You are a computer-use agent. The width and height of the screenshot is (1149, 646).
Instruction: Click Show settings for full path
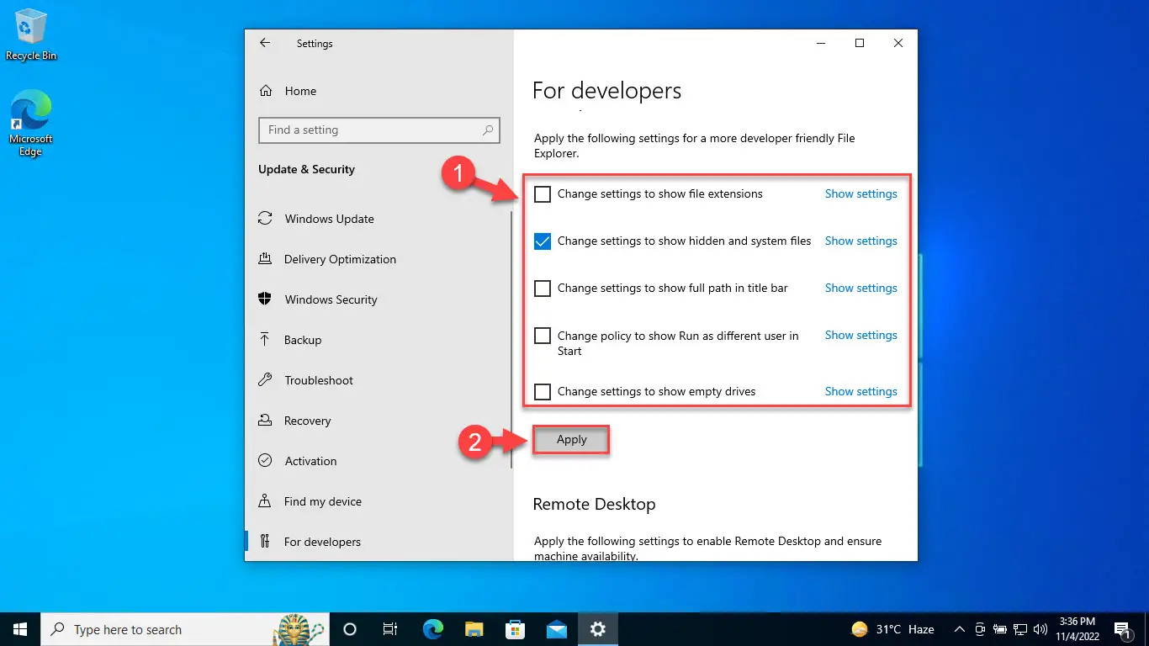860,288
